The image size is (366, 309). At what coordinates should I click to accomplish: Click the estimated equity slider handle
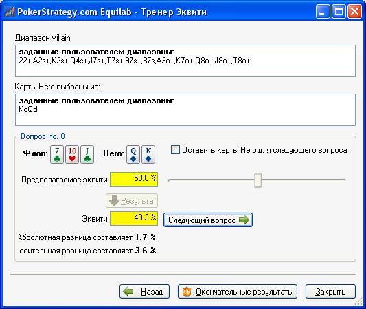click(258, 180)
